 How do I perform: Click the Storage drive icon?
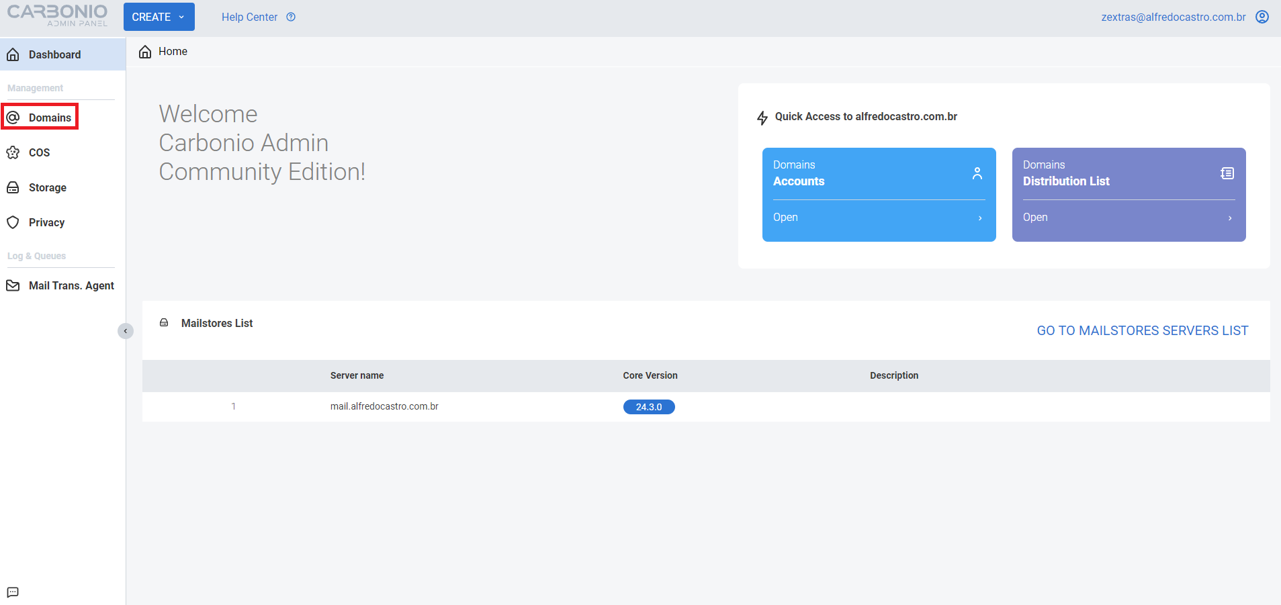point(13,187)
